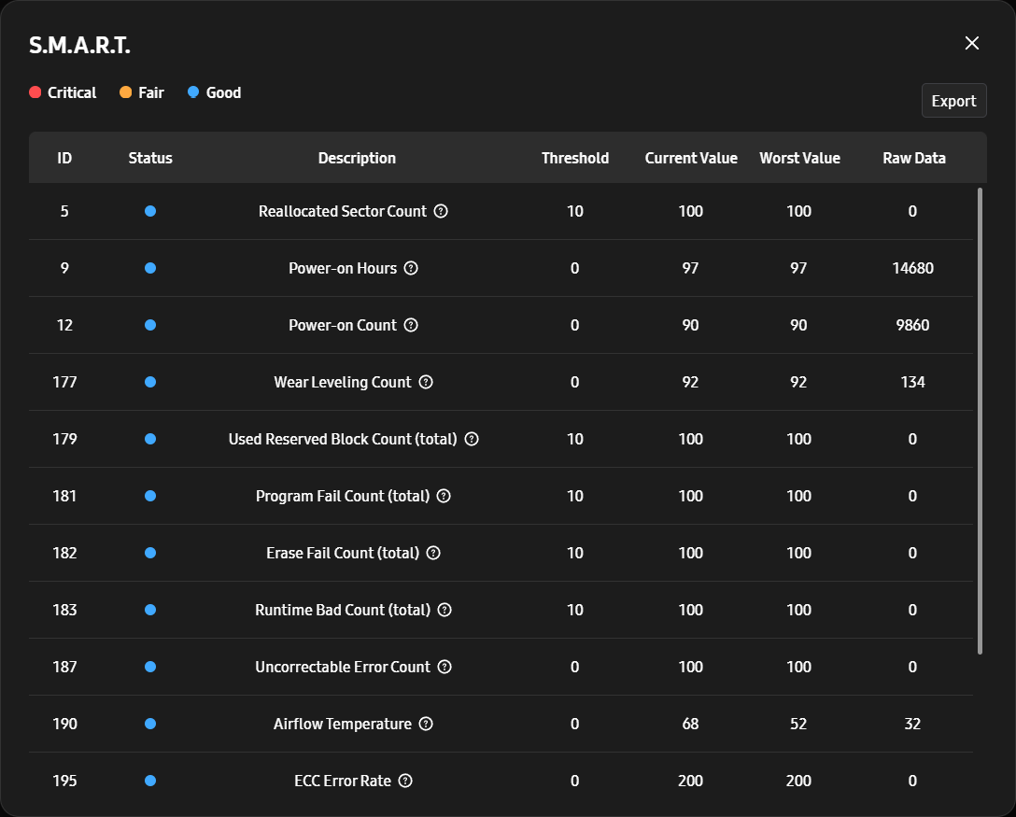
Task: Open Airflow Temperature help icon
Action: tap(426, 725)
